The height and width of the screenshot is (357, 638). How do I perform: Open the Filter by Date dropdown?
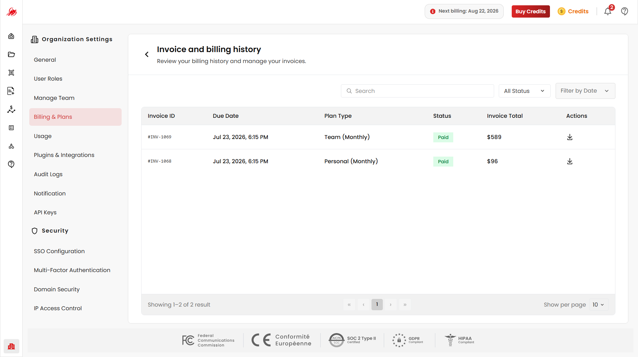tap(585, 91)
